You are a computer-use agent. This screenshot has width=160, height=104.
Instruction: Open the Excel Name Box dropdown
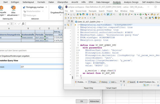(x=8, y=24)
